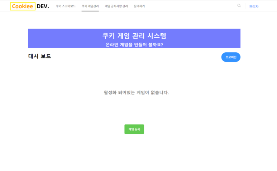
Task: Select the 쿠키 게임관리 tab
Action: (90, 6)
